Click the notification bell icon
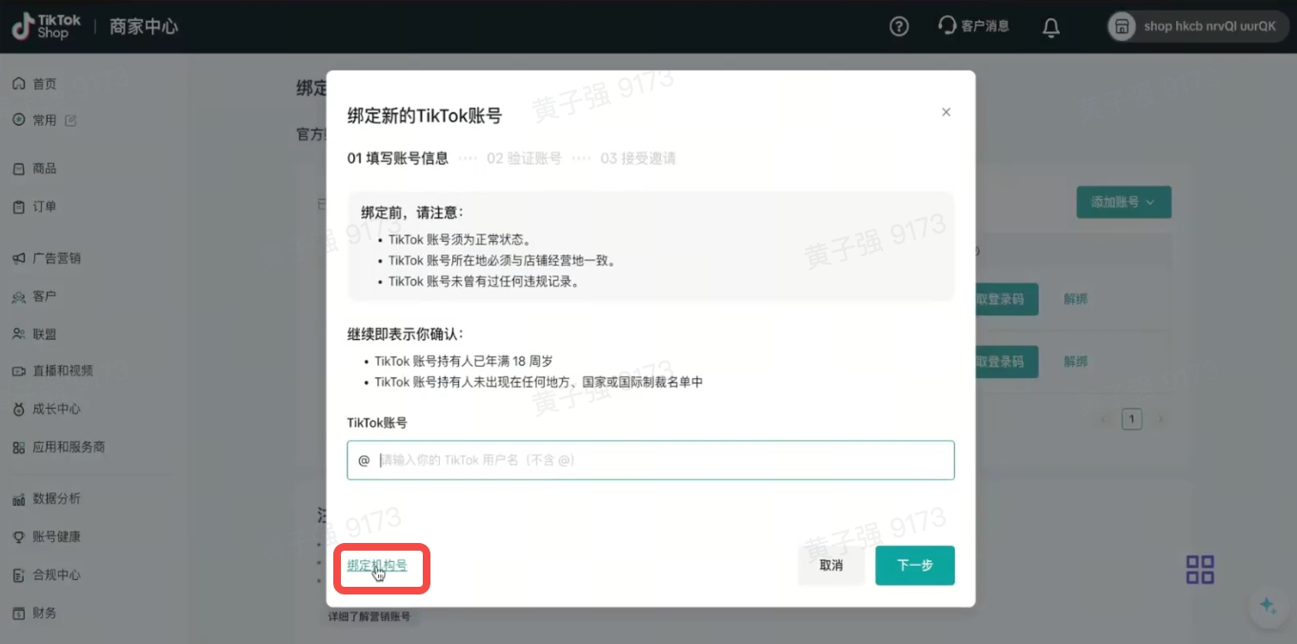The height and width of the screenshot is (644, 1297). (x=1050, y=27)
